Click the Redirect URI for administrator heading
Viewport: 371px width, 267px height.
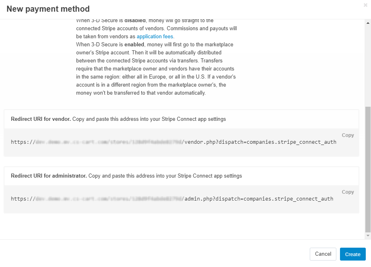click(x=49, y=176)
